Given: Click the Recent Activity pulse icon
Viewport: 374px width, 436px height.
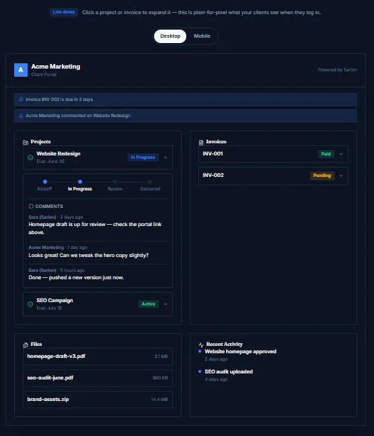Looking at the screenshot, I should point(201,344).
